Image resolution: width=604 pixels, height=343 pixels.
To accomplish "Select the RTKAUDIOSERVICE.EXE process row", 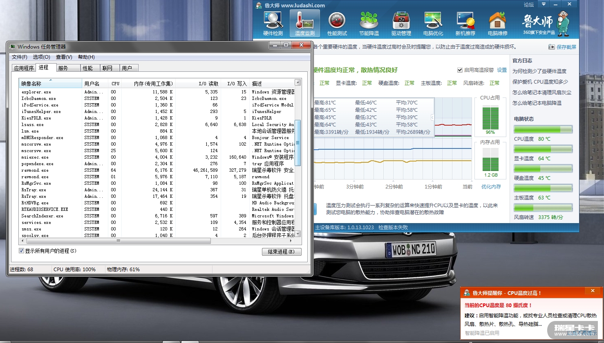I will [x=157, y=209].
